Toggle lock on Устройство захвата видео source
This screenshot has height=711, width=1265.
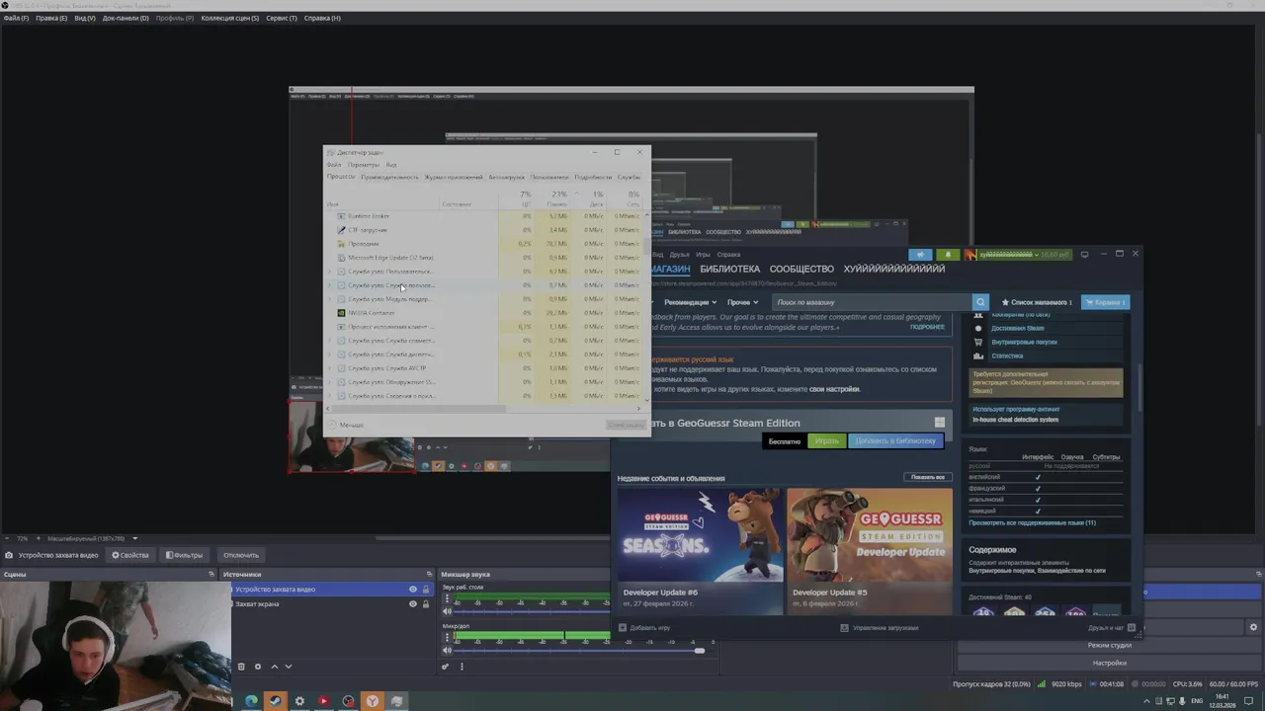click(x=426, y=590)
